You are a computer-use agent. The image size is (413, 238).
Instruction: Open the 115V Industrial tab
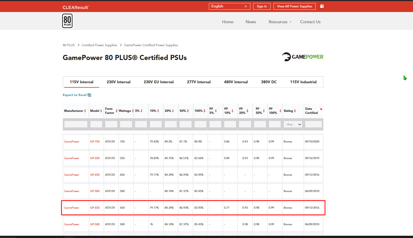303,82
